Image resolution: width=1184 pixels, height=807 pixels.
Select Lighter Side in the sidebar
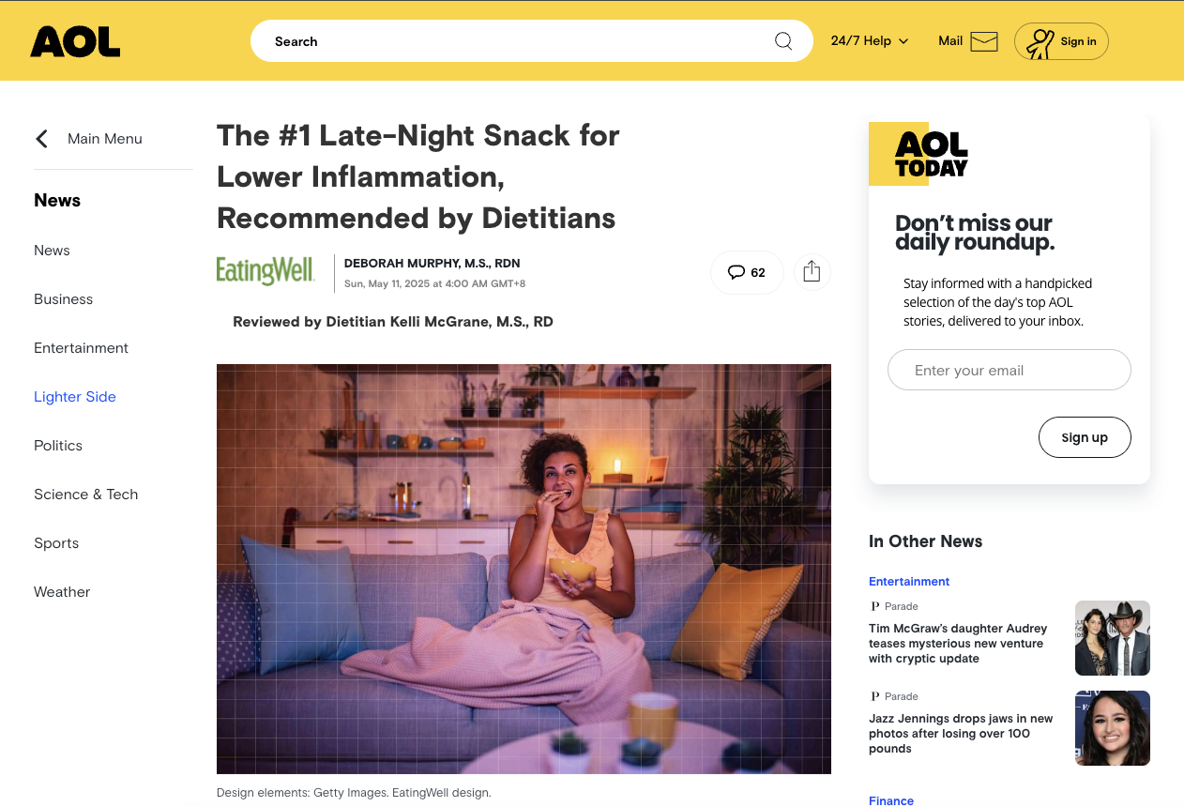click(x=75, y=397)
